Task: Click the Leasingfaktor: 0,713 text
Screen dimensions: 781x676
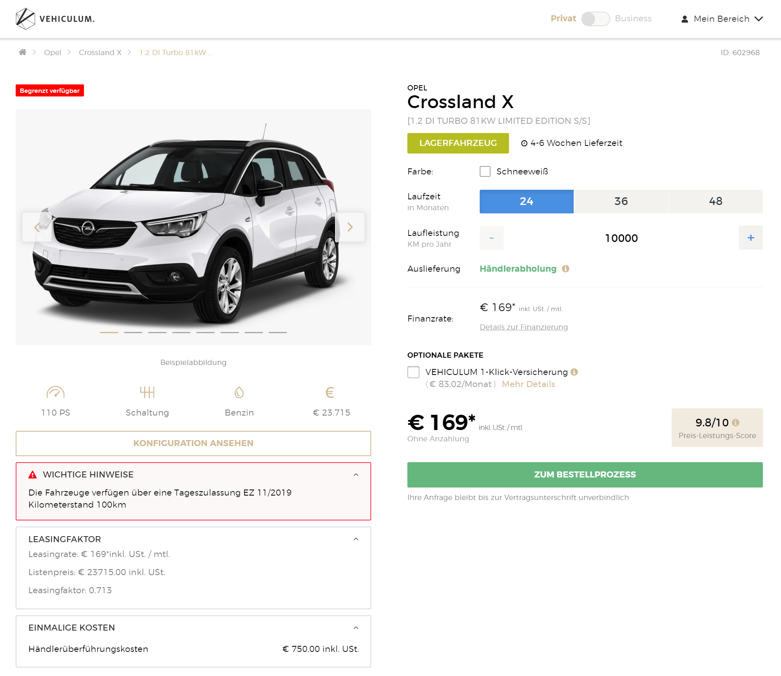Action: (70, 590)
